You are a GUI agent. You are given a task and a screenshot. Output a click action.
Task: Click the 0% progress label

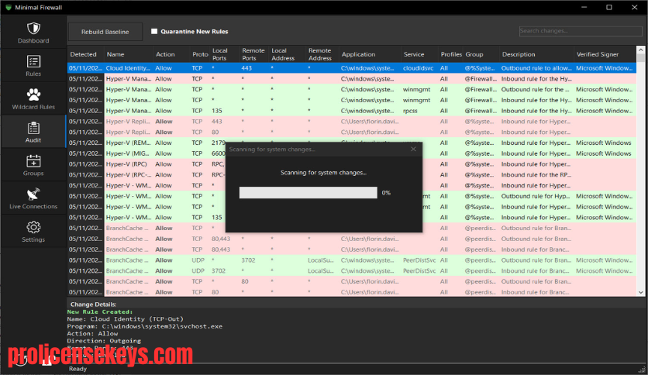(x=386, y=193)
